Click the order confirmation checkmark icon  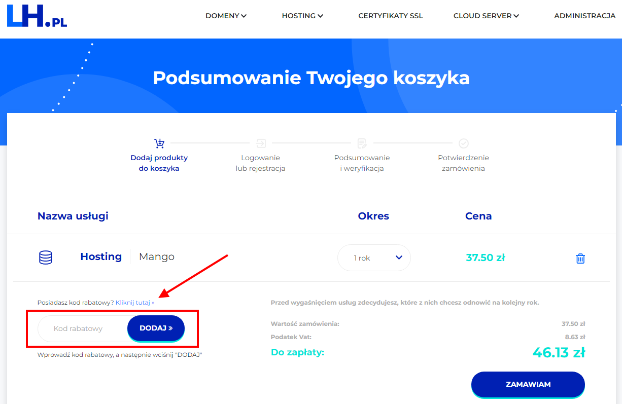point(463,143)
